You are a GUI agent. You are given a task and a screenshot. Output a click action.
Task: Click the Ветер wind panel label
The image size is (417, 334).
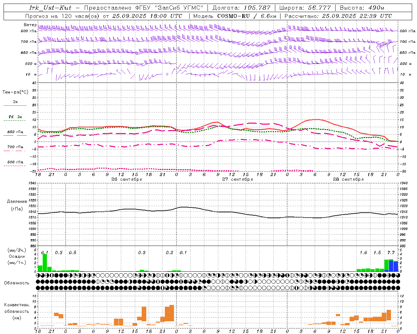[x=30, y=25]
